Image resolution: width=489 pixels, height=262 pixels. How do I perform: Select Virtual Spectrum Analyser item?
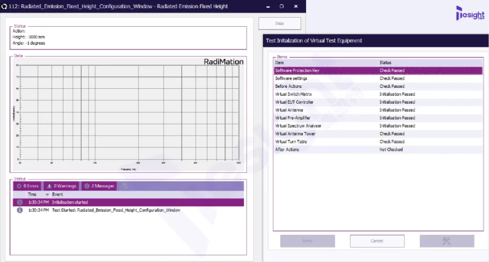pos(378,126)
